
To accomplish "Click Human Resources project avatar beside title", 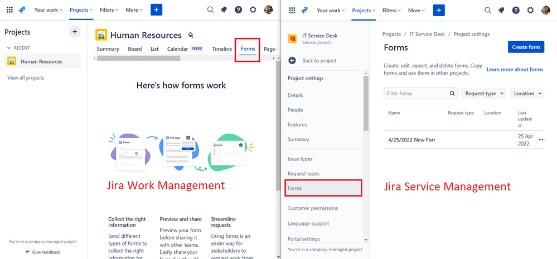I will tap(101, 35).
